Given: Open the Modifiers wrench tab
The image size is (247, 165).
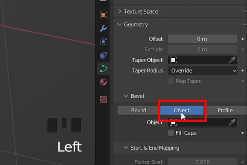Looking at the screenshot, I should 104,28.
